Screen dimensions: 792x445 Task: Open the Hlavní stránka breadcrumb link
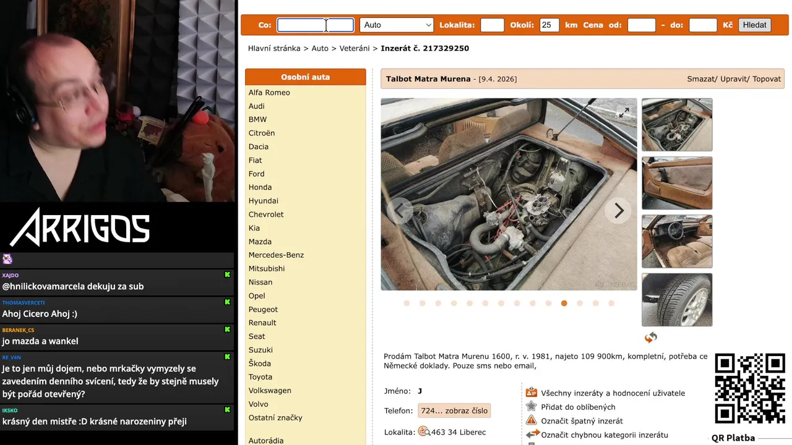coord(274,48)
